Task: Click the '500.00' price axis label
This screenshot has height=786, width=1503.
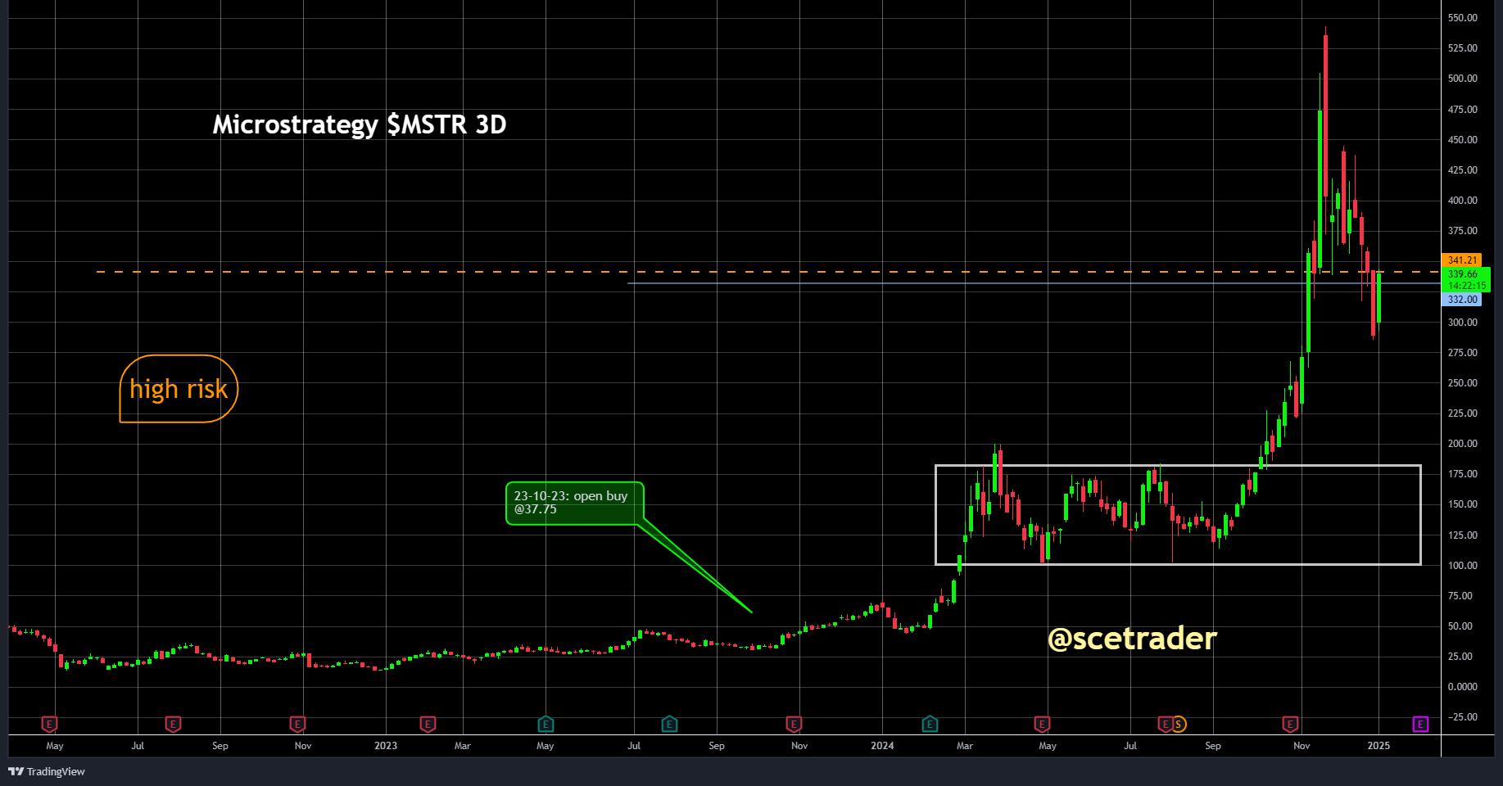Action: click(x=1462, y=79)
